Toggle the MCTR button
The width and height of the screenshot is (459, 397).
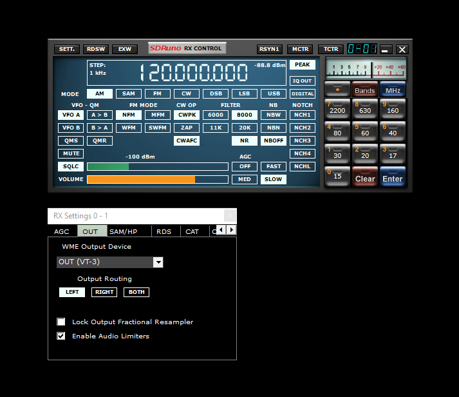(x=300, y=49)
